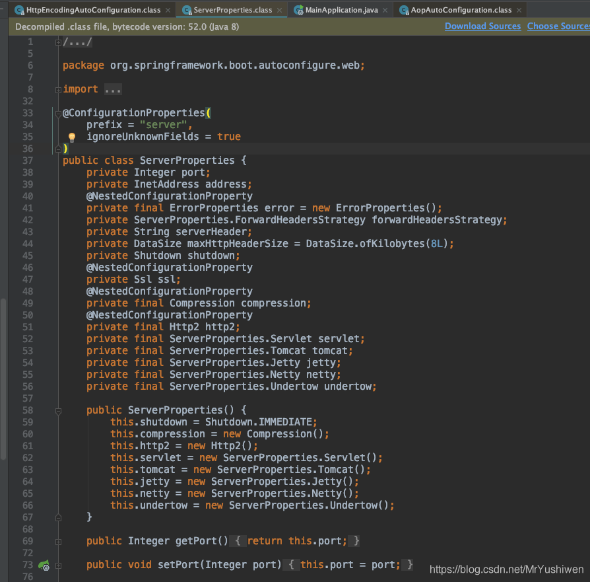Click the lightbulb intention icon on line 35
590x582 pixels.
(71, 137)
